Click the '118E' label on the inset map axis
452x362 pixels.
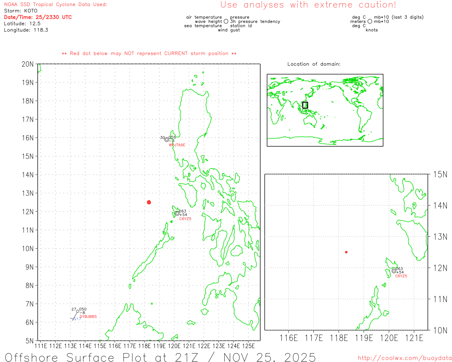(x=339, y=338)
